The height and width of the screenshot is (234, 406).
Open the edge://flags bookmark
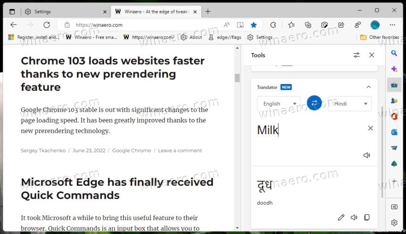(x=226, y=37)
